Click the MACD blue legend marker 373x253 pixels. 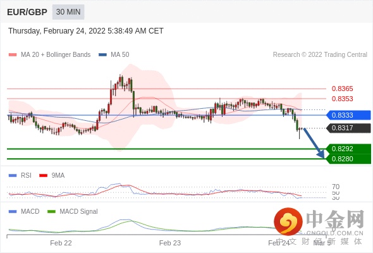(13, 211)
